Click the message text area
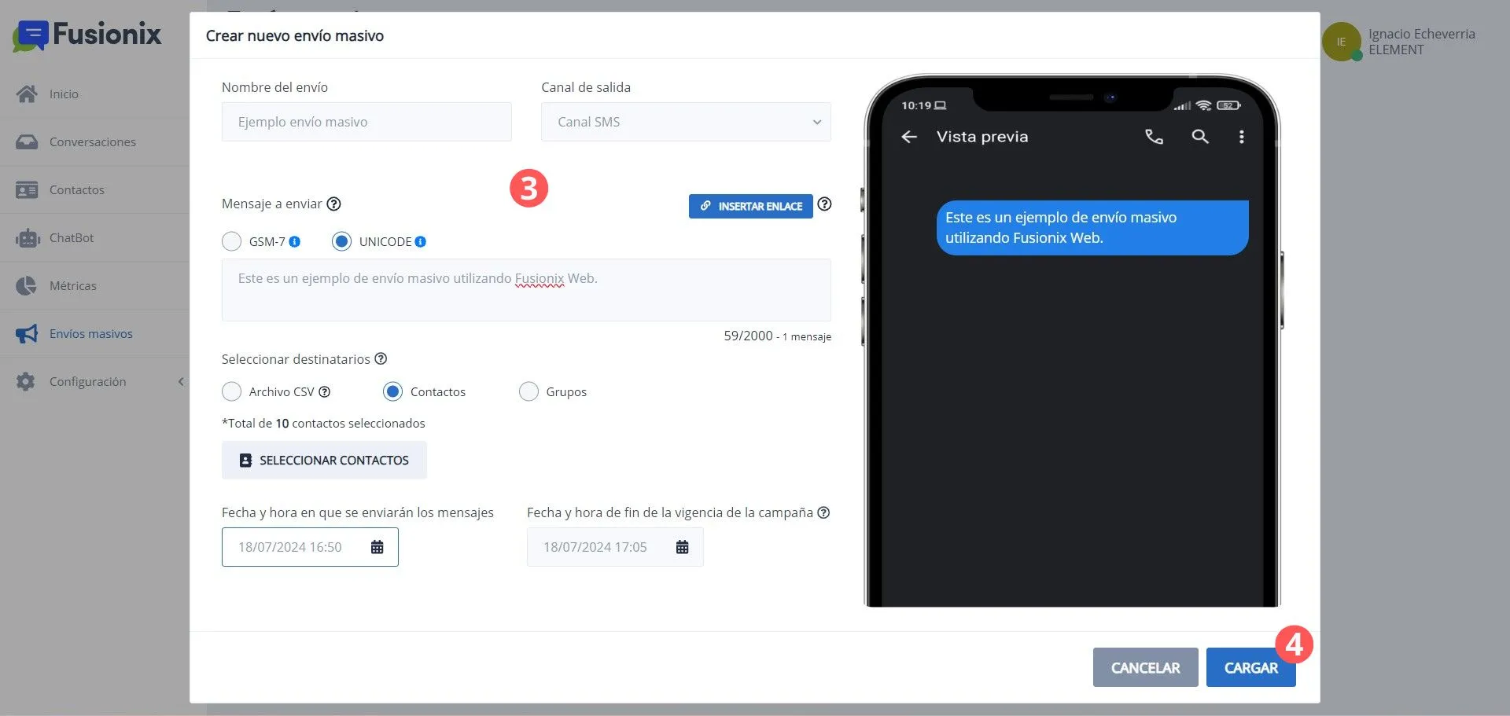Image resolution: width=1510 pixels, height=716 pixels. [x=526, y=290]
